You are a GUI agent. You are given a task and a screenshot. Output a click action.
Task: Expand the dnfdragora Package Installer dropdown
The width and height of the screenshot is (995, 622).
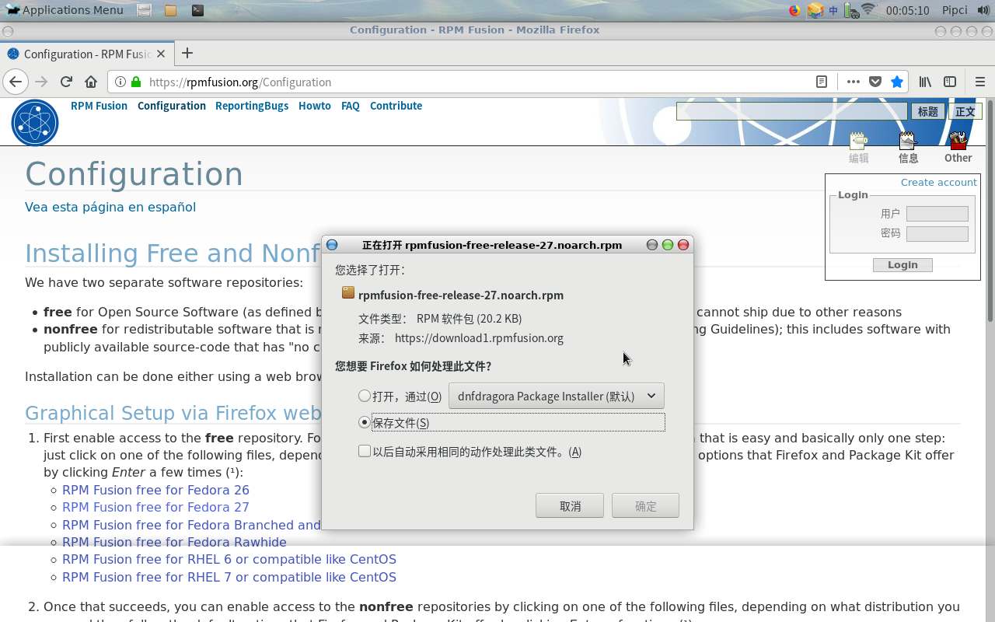coord(557,396)
